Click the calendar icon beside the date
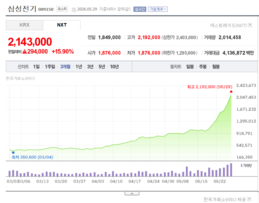 [x=74, y=10]
